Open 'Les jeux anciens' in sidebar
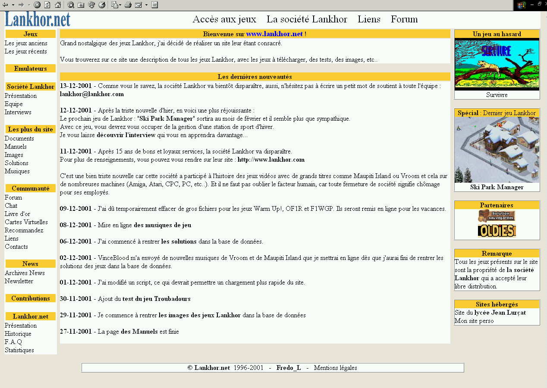This screenshot has height=388, width=547. pos(26,43)
